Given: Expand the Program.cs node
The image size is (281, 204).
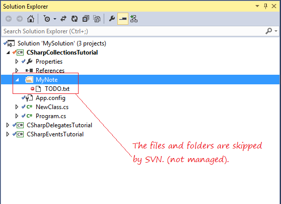Looking at the screenshot, I should coord(17,116).
